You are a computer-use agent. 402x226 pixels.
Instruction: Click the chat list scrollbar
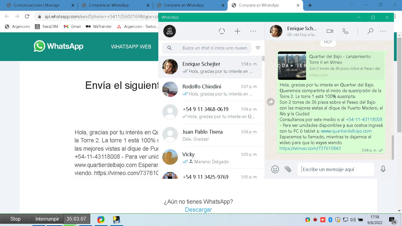click(263, 58)
